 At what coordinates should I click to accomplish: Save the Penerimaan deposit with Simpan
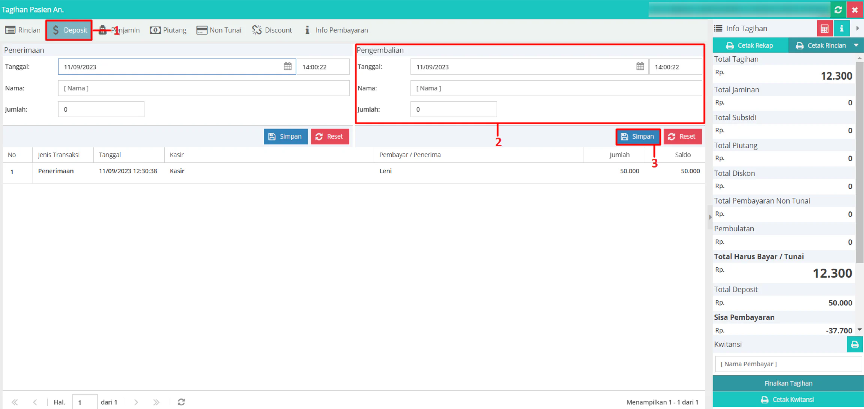[285, 136]
